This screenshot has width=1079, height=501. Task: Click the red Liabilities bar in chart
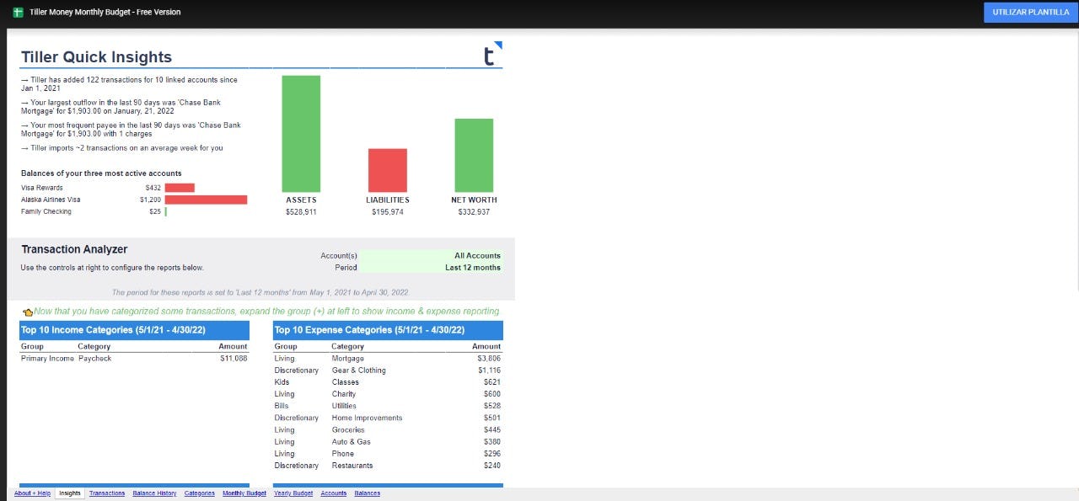point(387,170)
